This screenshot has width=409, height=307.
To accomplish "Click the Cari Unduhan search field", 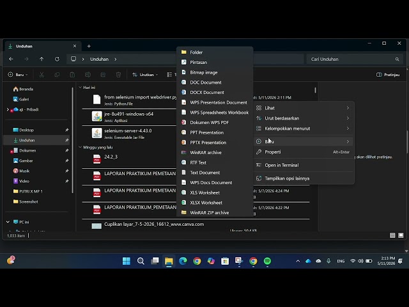I will pos(355,59).
